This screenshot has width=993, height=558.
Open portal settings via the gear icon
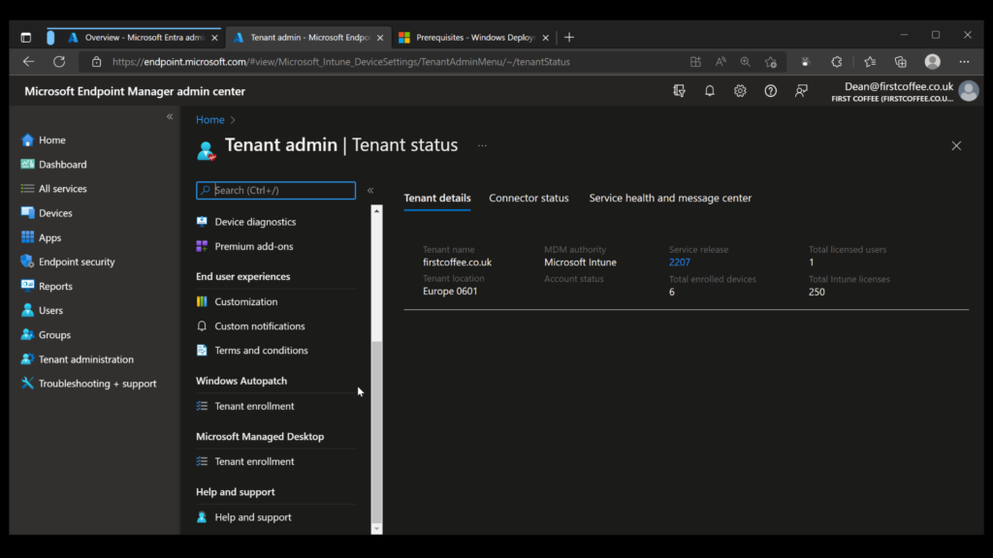pyautogui.click(x=739, y=90)
